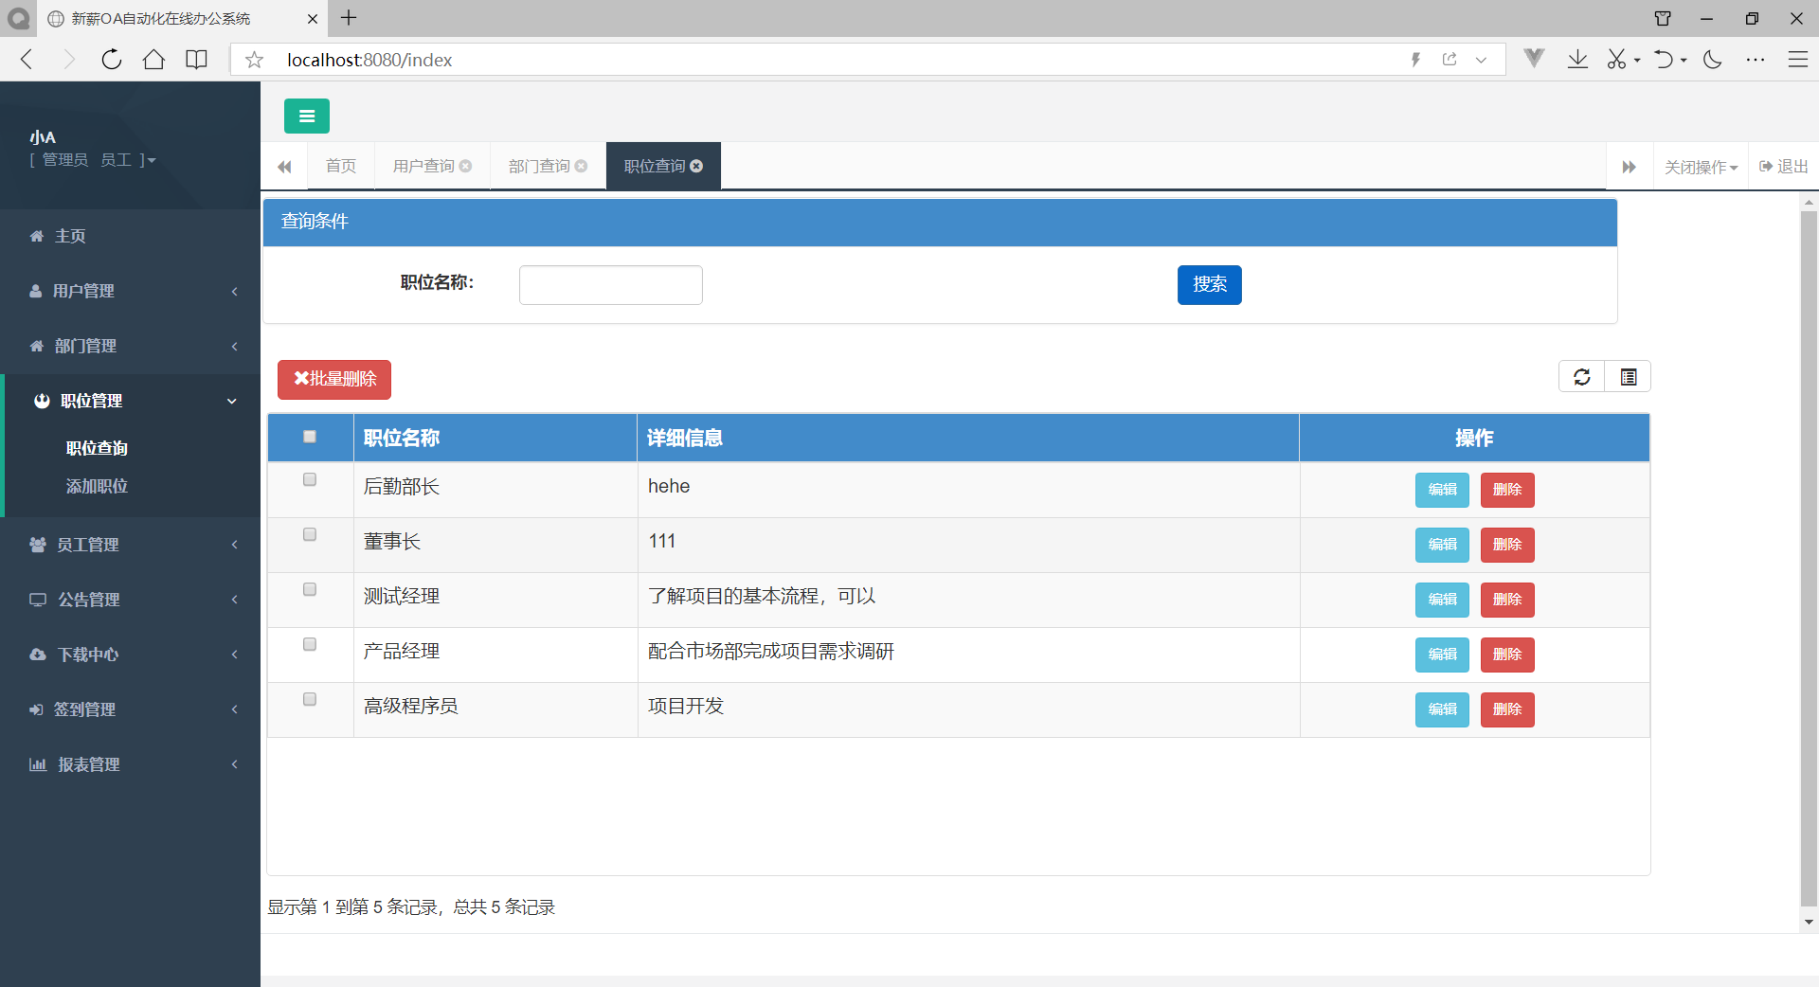Screen dimensions: 1819x987
Task: Open the browser downloads icon
Action: tap(1577, 60)
